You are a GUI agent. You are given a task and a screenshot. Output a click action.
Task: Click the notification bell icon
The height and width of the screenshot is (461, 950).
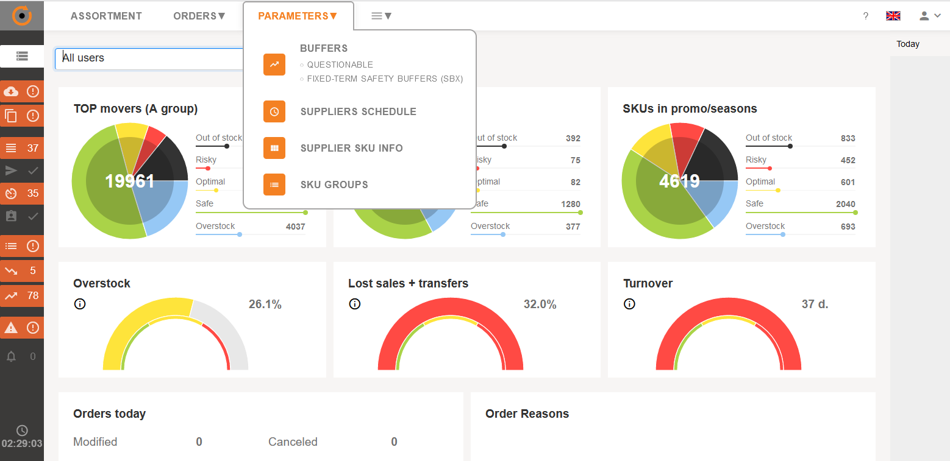coord(11,356)
